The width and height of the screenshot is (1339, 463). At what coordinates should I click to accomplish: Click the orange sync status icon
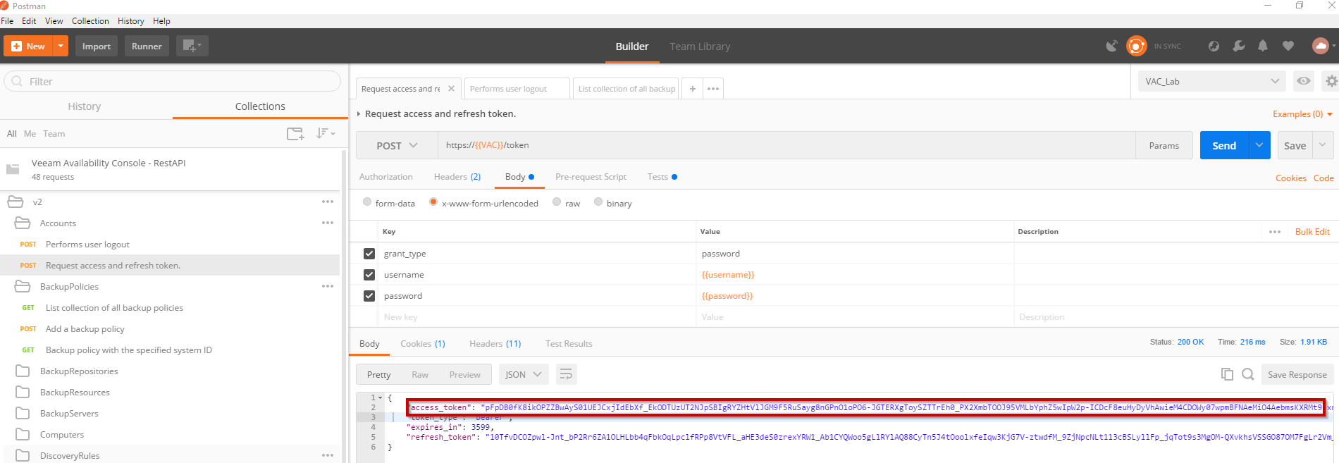pyautogui.click(x=1136, y=47)
